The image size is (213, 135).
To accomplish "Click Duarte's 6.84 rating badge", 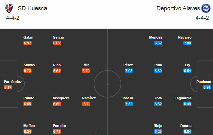I will 187,131.
